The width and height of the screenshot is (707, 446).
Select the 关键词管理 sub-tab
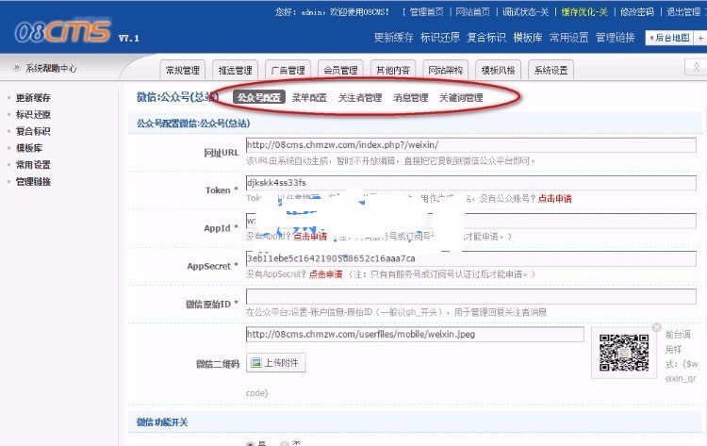pos(461,97)
